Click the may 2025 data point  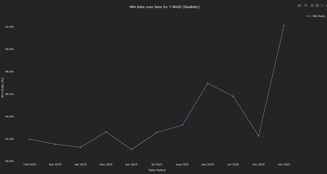[106, 132]
